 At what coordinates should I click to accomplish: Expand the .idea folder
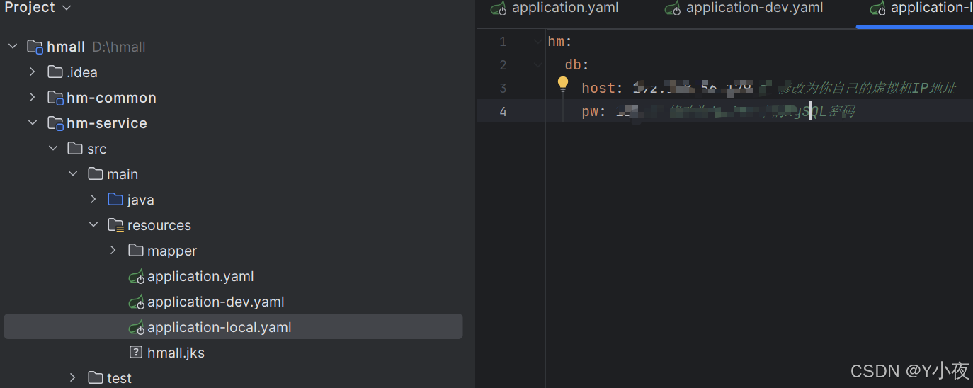click(32, 72)
